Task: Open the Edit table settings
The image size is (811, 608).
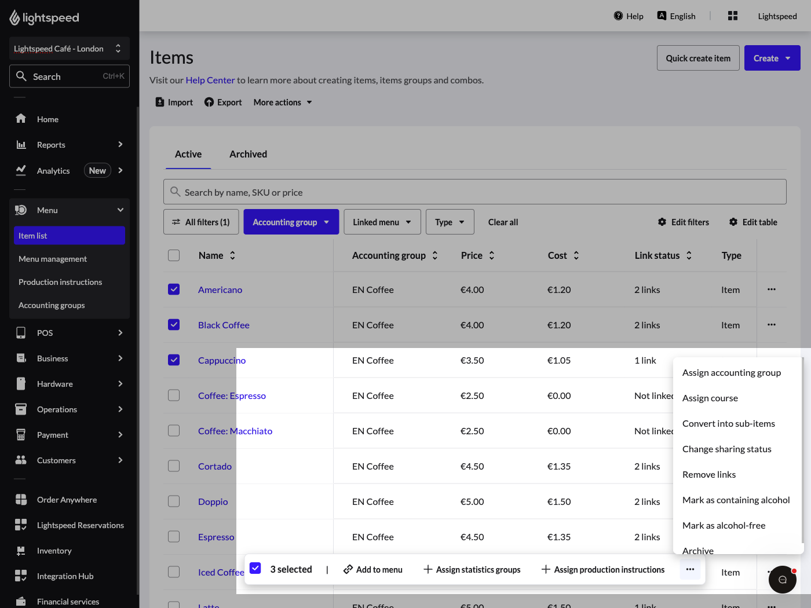Action: 753,222
